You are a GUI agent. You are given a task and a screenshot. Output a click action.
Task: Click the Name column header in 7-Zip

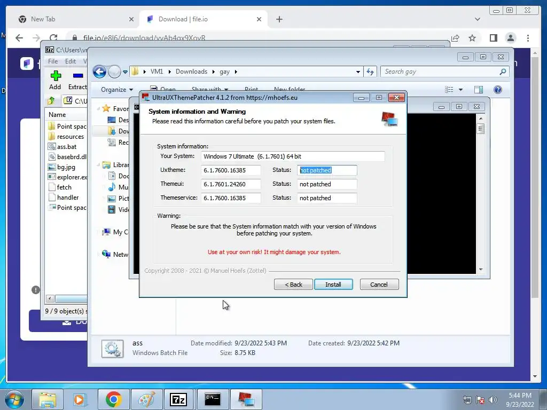[58, 114]
